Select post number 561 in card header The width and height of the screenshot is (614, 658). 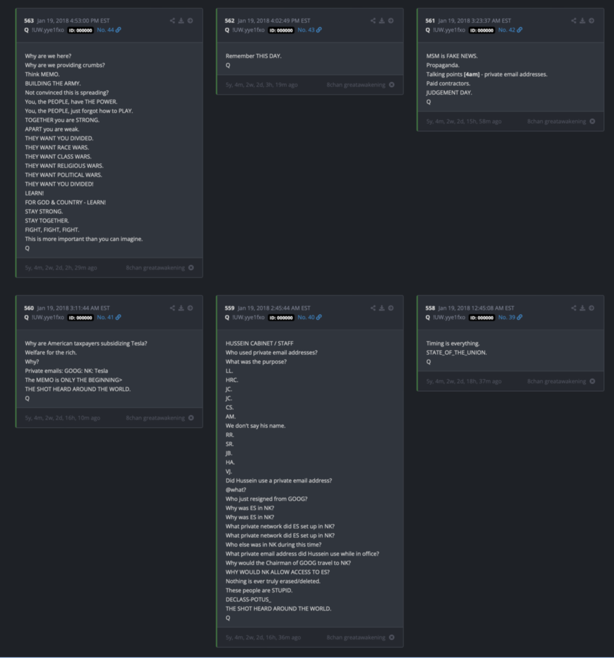pyautogui.click(x=430, y=21)
